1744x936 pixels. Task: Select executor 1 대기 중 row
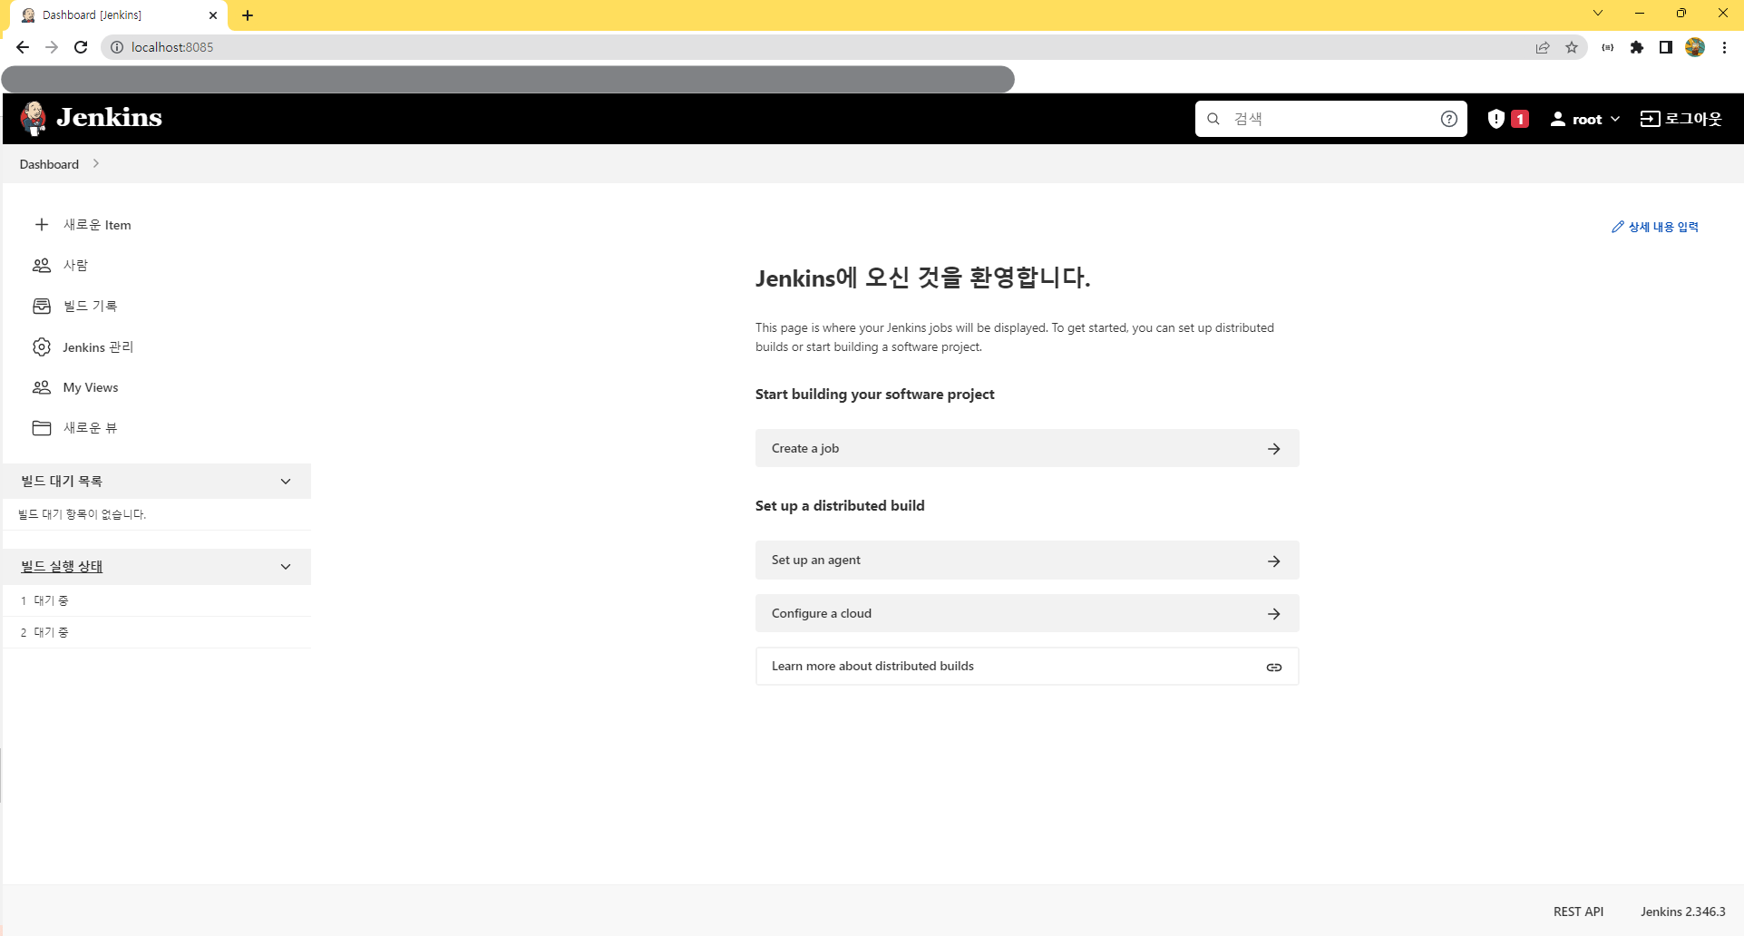pyautogui.click(x=157, y=600)
